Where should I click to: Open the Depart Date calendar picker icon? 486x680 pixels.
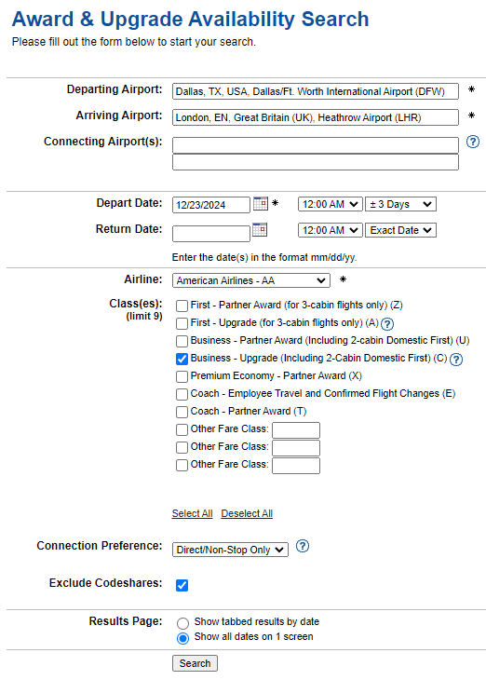click(260, 203)
